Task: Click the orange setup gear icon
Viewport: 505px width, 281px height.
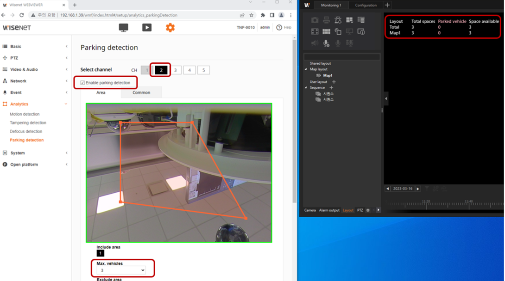Action: coord(170,28)
